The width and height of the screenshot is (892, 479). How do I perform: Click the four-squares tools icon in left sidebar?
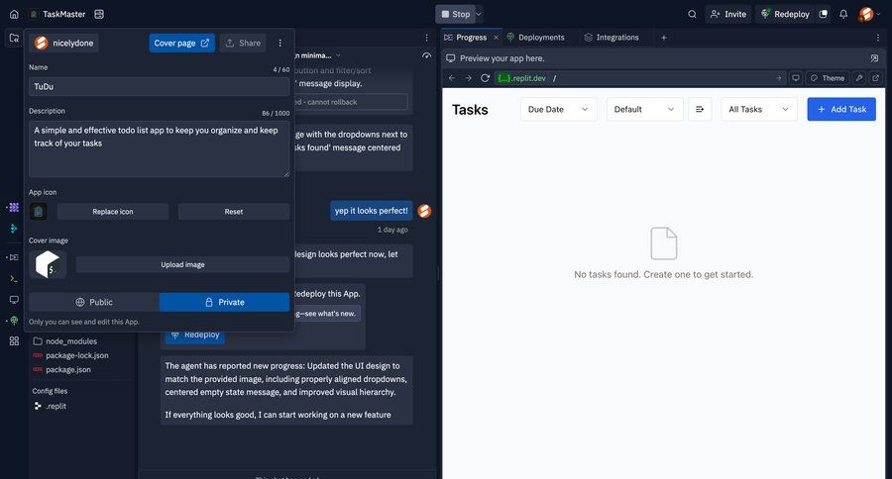point(14,340)
